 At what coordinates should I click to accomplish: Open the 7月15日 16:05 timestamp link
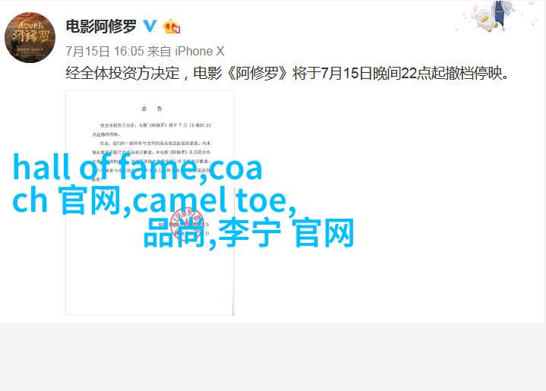[x=105, y=51]
